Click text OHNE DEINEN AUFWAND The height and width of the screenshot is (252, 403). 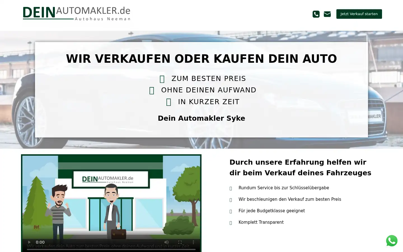click(x=209, y=90)
